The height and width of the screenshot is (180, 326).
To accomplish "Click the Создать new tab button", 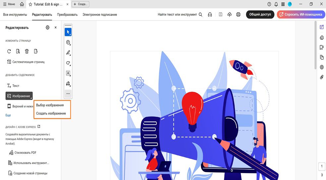I will pos(81,4).
